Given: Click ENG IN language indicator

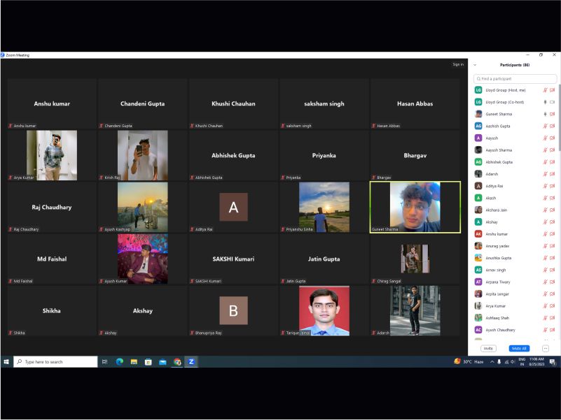Looking at the screenshot, I should (522, 362).
